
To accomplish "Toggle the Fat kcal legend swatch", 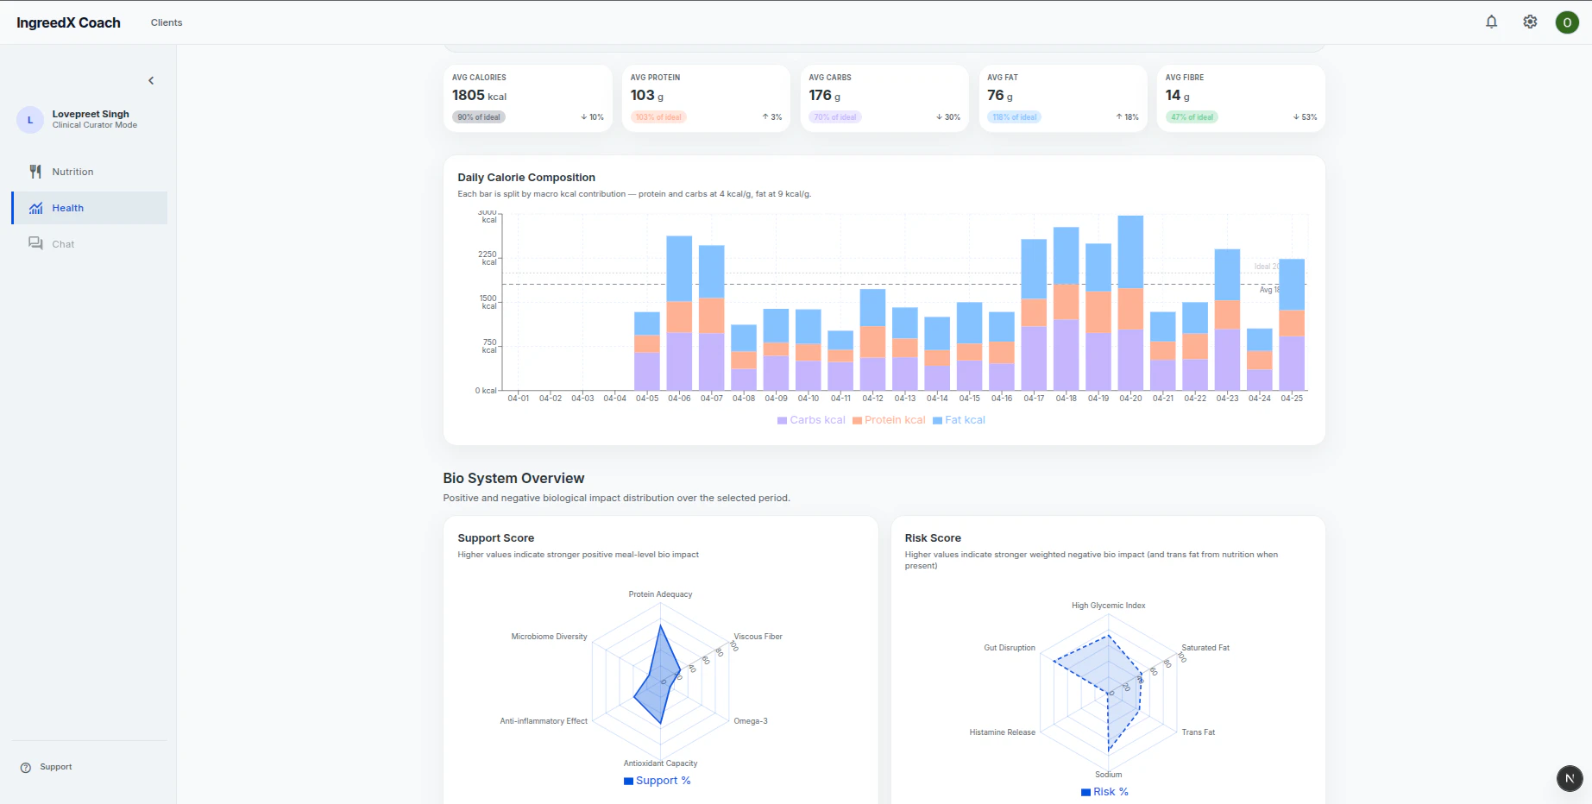I will pos(937,421).
